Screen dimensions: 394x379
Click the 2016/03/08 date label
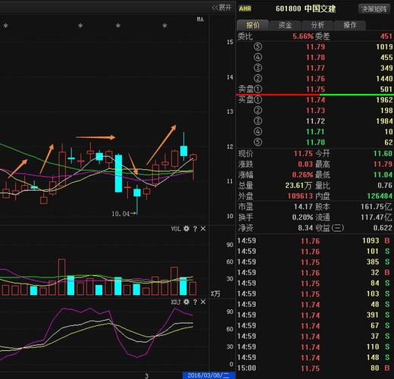[x=208, y=375]
